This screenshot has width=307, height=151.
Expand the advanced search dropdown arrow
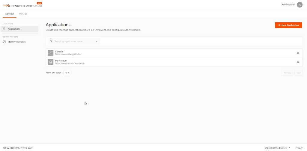point(97,41)
